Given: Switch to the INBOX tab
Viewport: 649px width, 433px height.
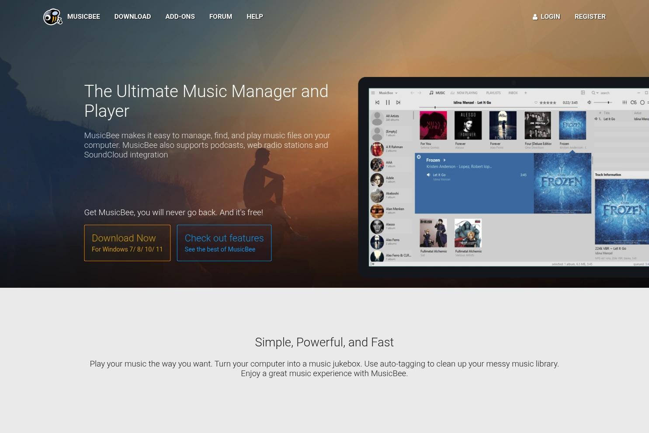Looking at the screenshot, I should pyautogui.click(x=513, y=93).
